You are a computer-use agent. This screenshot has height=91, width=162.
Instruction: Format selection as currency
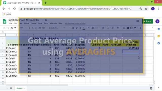click(x=29, y=28)
